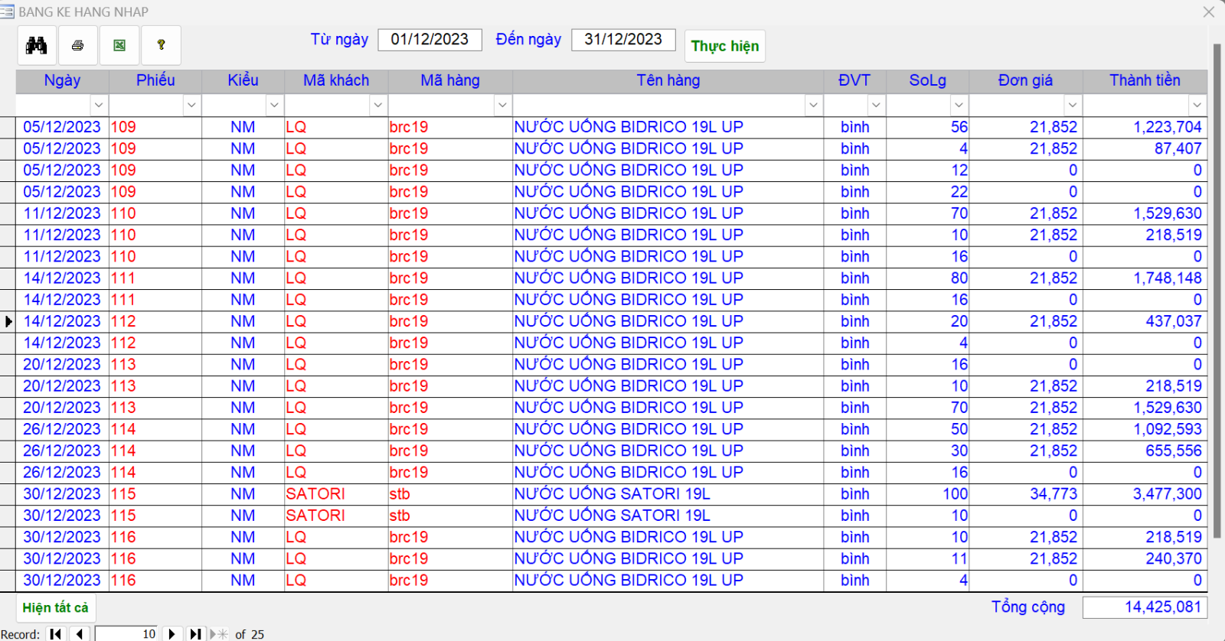Click the Hiện tất cả button
This screenshot has width=1225, height=641.
pos(55,608)
